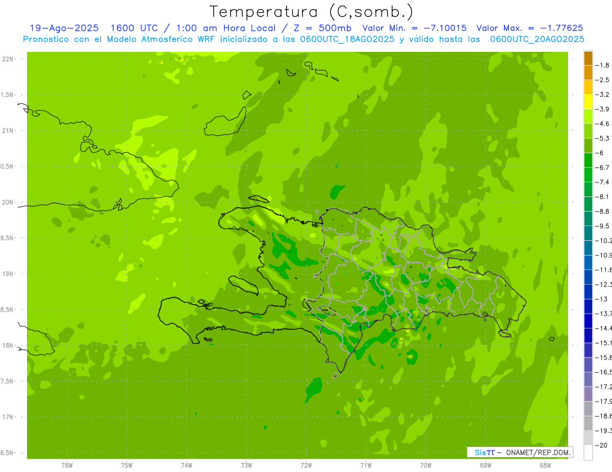Screen dimensions: 612x472
Task: Click "Valor Max. = -1.77625" text
Action: [x=529, y=28]
